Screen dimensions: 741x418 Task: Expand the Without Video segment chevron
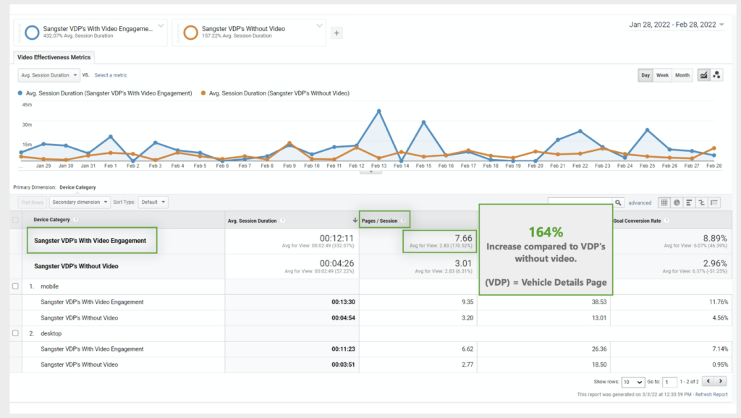point(319,26)
